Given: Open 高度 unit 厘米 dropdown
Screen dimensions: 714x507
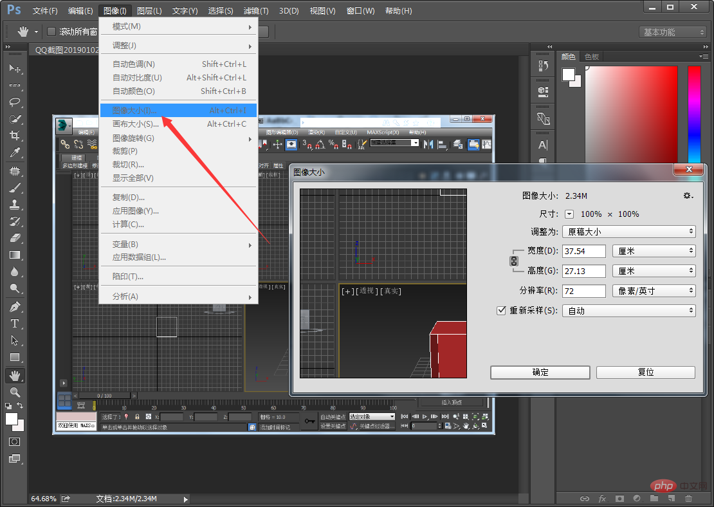Looking at the screenshot, I should (x=654, y=271).
